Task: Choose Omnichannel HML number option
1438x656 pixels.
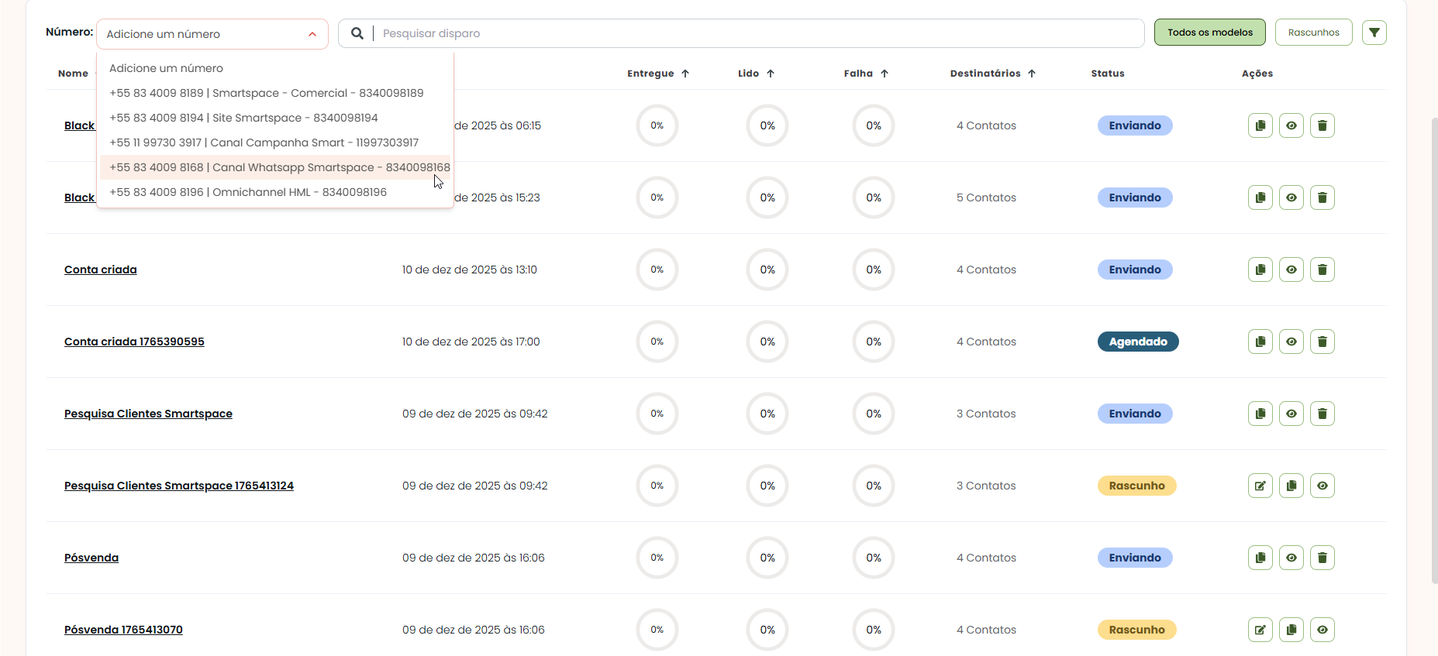Action: [x=248, y=192]
